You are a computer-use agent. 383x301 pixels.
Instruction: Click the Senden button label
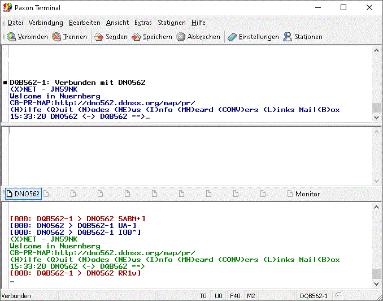point(116,37)
